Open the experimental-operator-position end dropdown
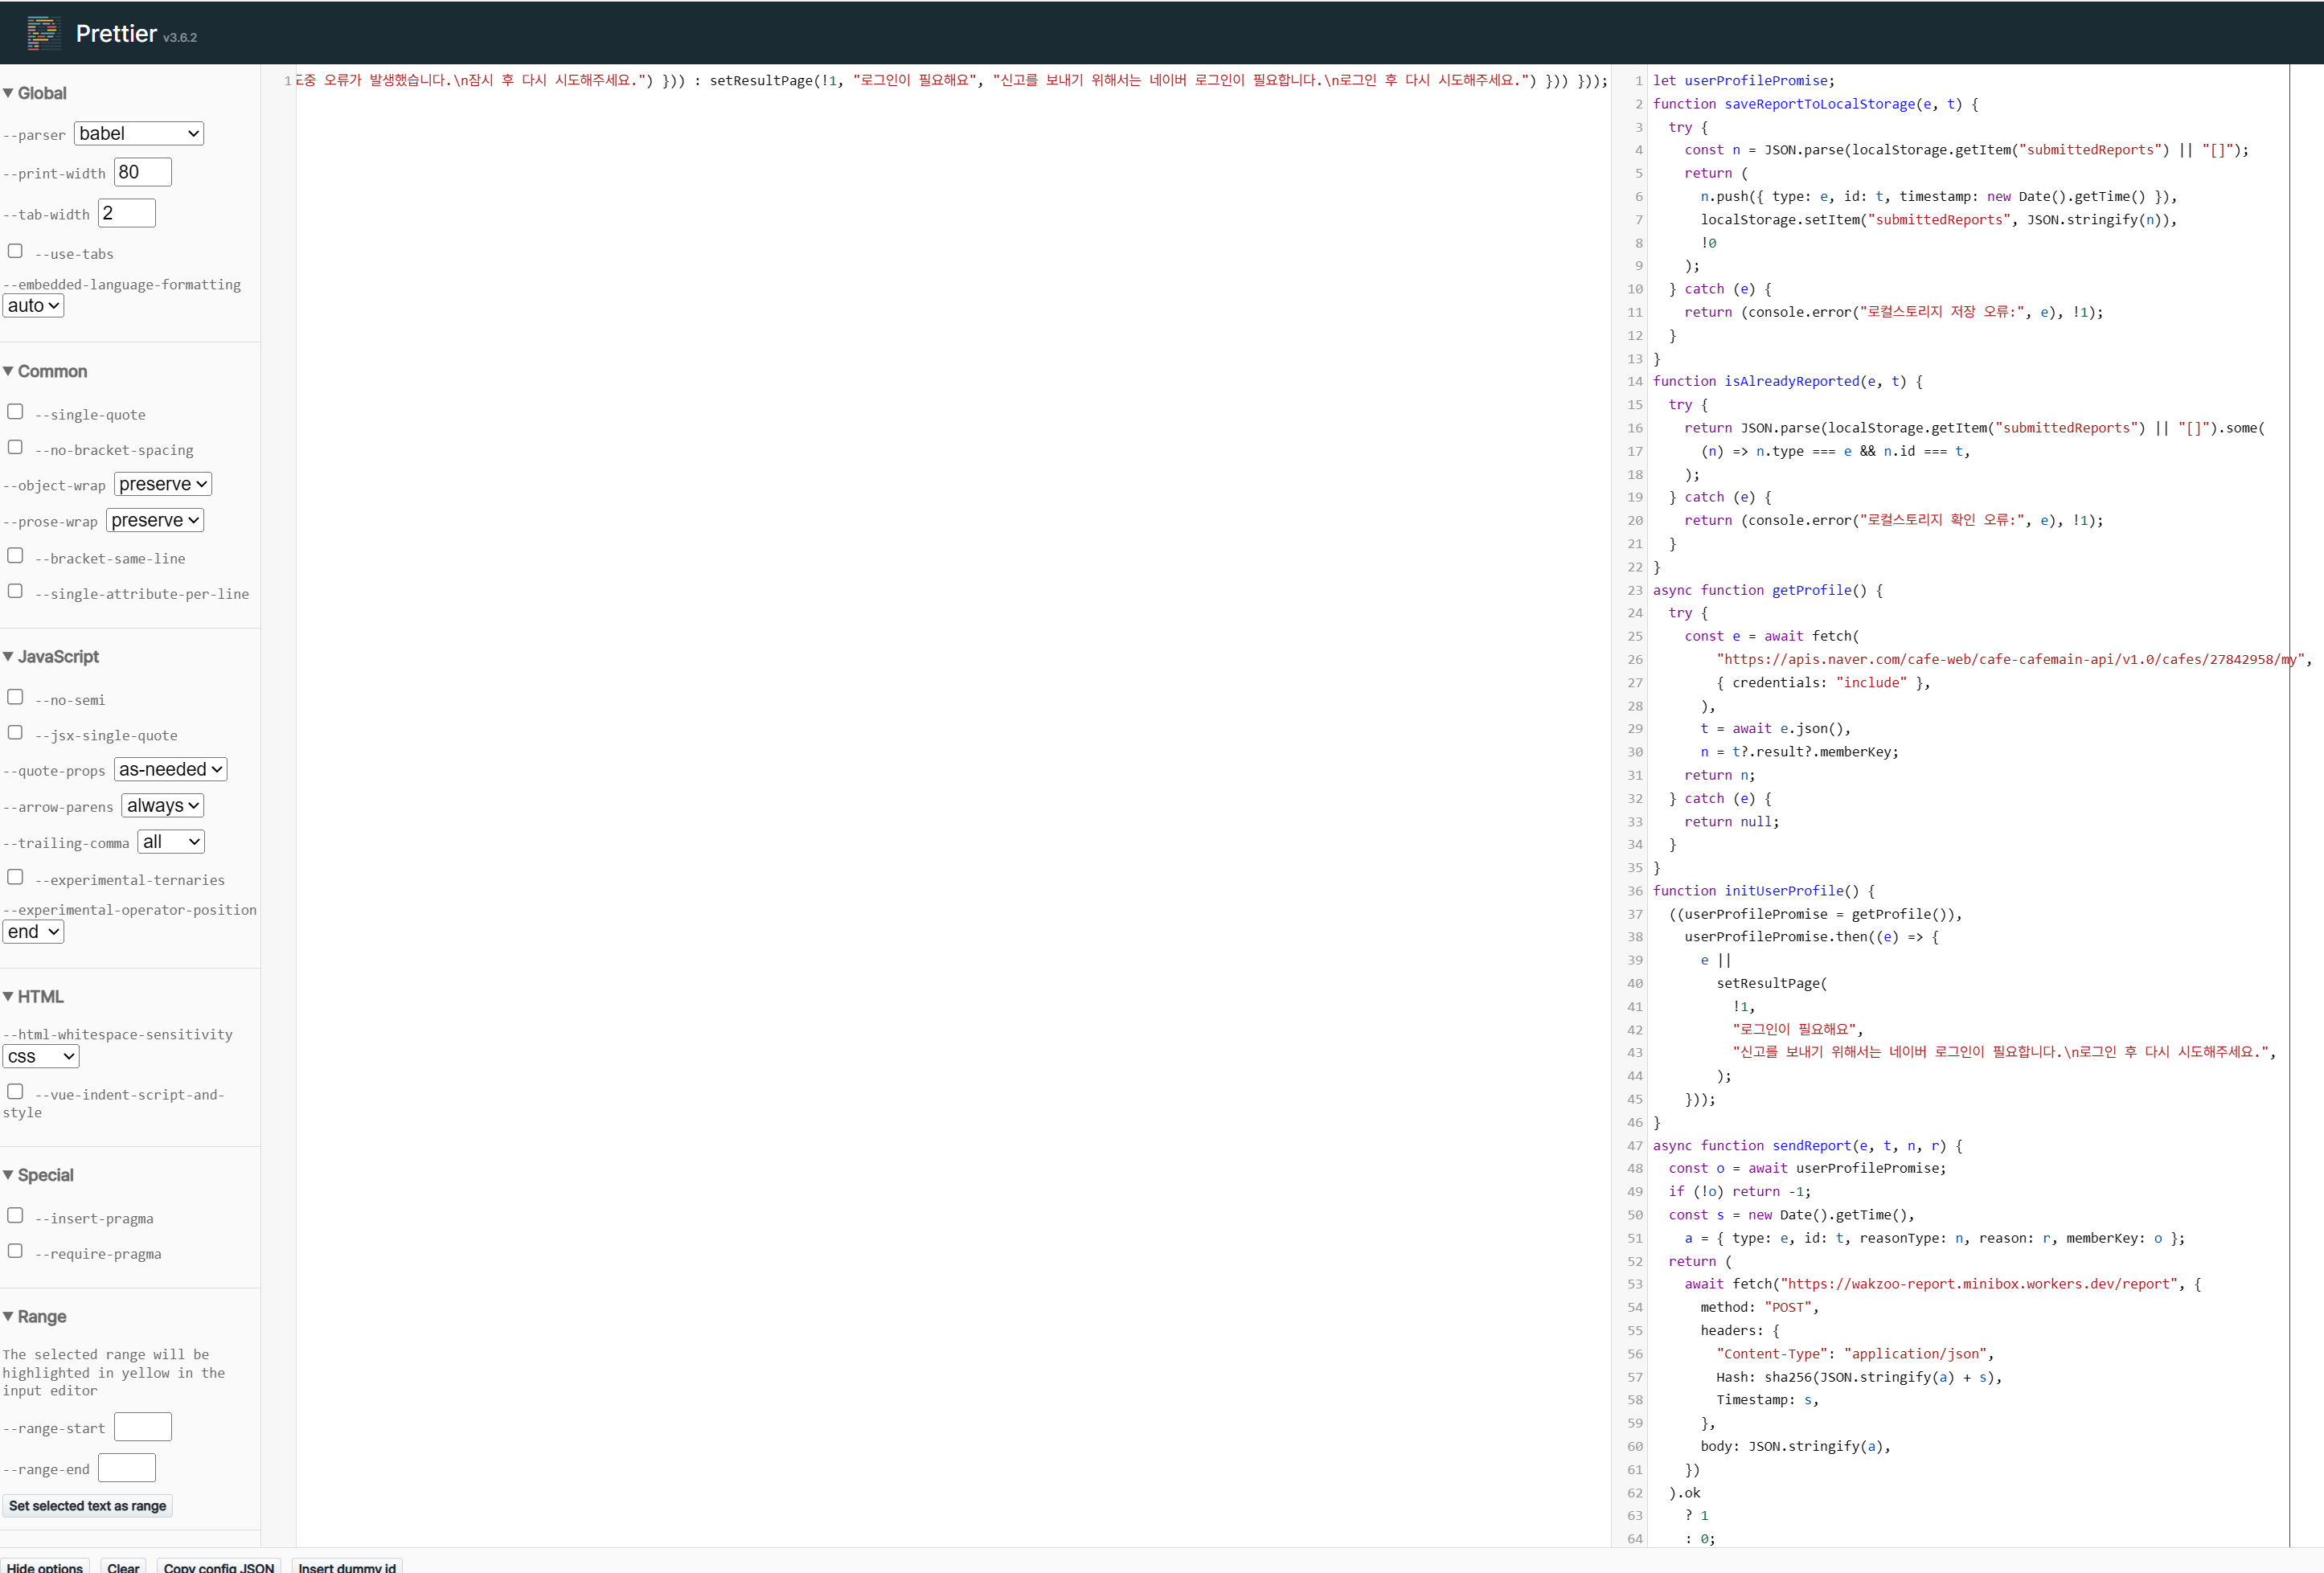The image size is (2324, 1573). (33, 932)
